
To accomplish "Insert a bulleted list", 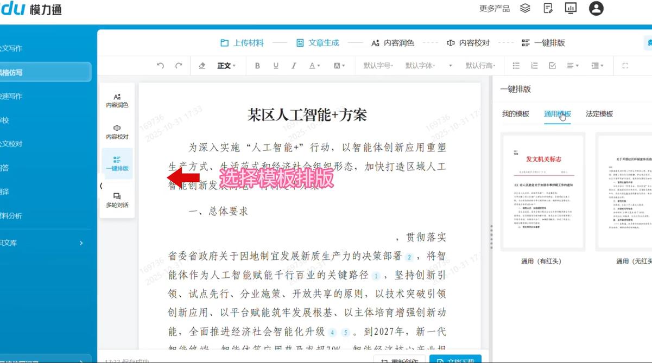I will 516,66.
